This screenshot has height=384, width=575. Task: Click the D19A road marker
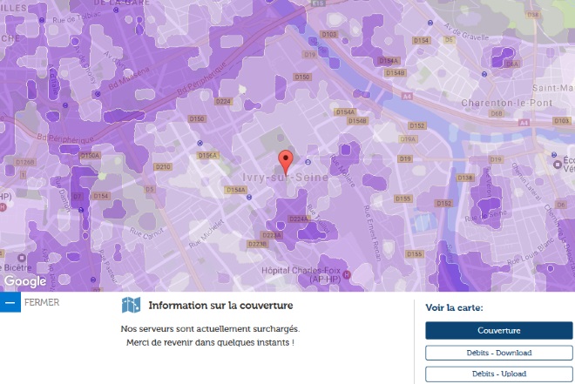[x=408, y=139]
